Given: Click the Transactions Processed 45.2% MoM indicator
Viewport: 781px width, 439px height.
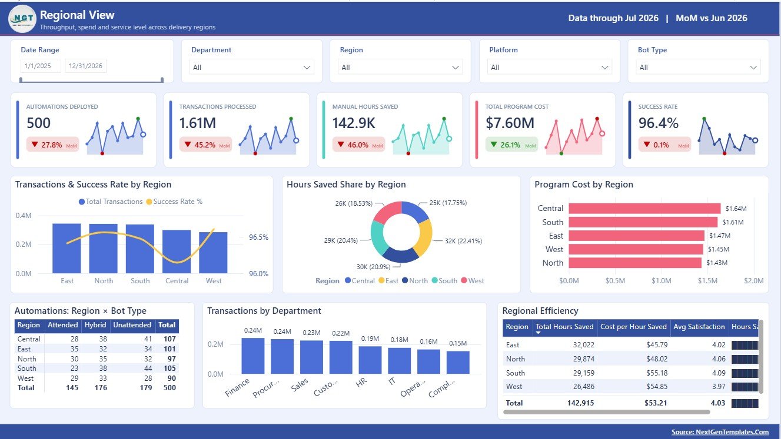Looking at the screenshot, I should click(x=205, y=145).
